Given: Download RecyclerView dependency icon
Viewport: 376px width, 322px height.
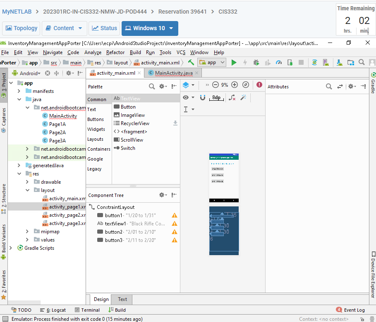Looking at the screenshot, I should (x=175, y=123).
